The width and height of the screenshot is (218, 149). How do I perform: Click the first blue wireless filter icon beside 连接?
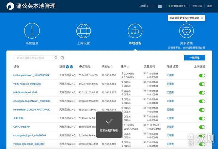click(x=67, y=67)
